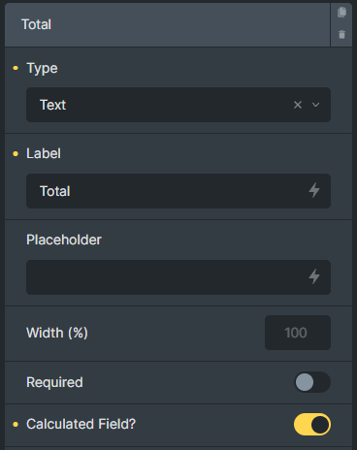Viewport: 357px width, 450px height.
Task: Duplicate the Total field with the copy icon
Action: 341,13
